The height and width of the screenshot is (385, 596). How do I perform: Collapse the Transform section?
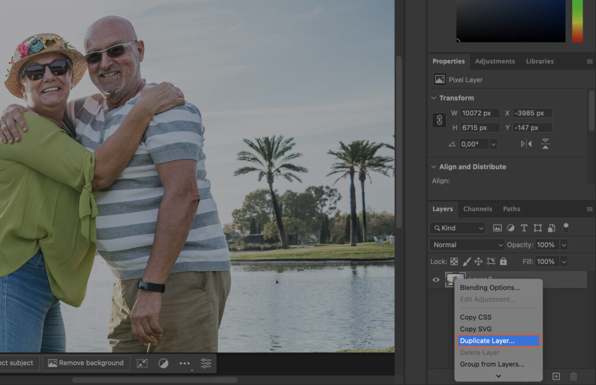[434, 98]
